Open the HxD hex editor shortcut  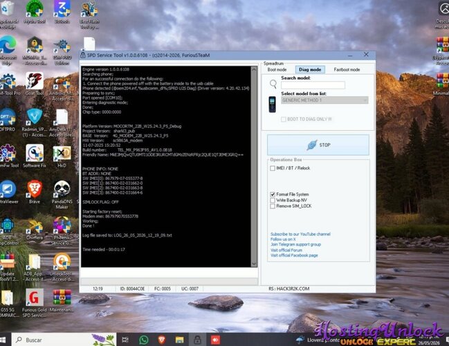tap(62, 156)
